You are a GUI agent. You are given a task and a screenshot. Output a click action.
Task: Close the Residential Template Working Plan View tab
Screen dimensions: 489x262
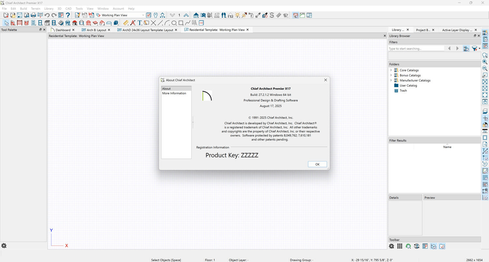[x=247, y=30]
